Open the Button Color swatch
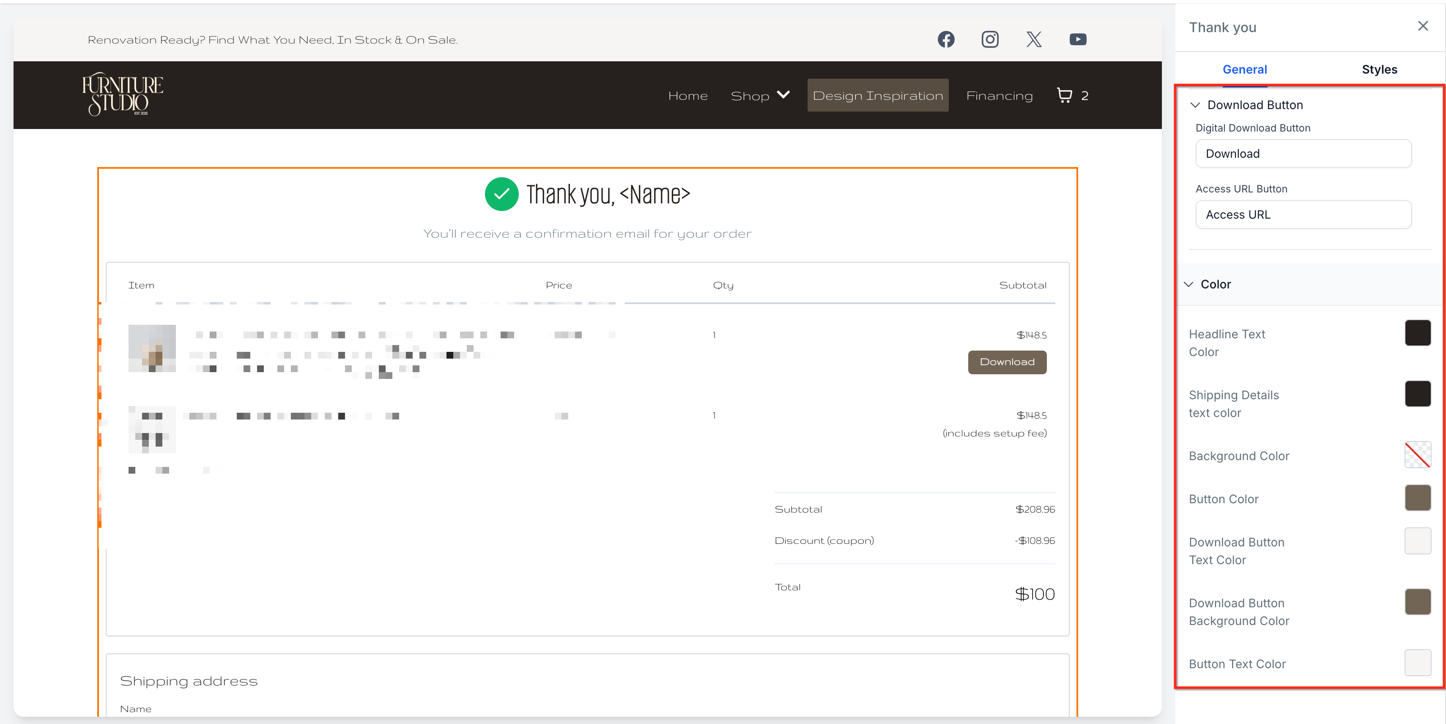Viewport: 1446px width, 724px height. tap(1417, 498)
